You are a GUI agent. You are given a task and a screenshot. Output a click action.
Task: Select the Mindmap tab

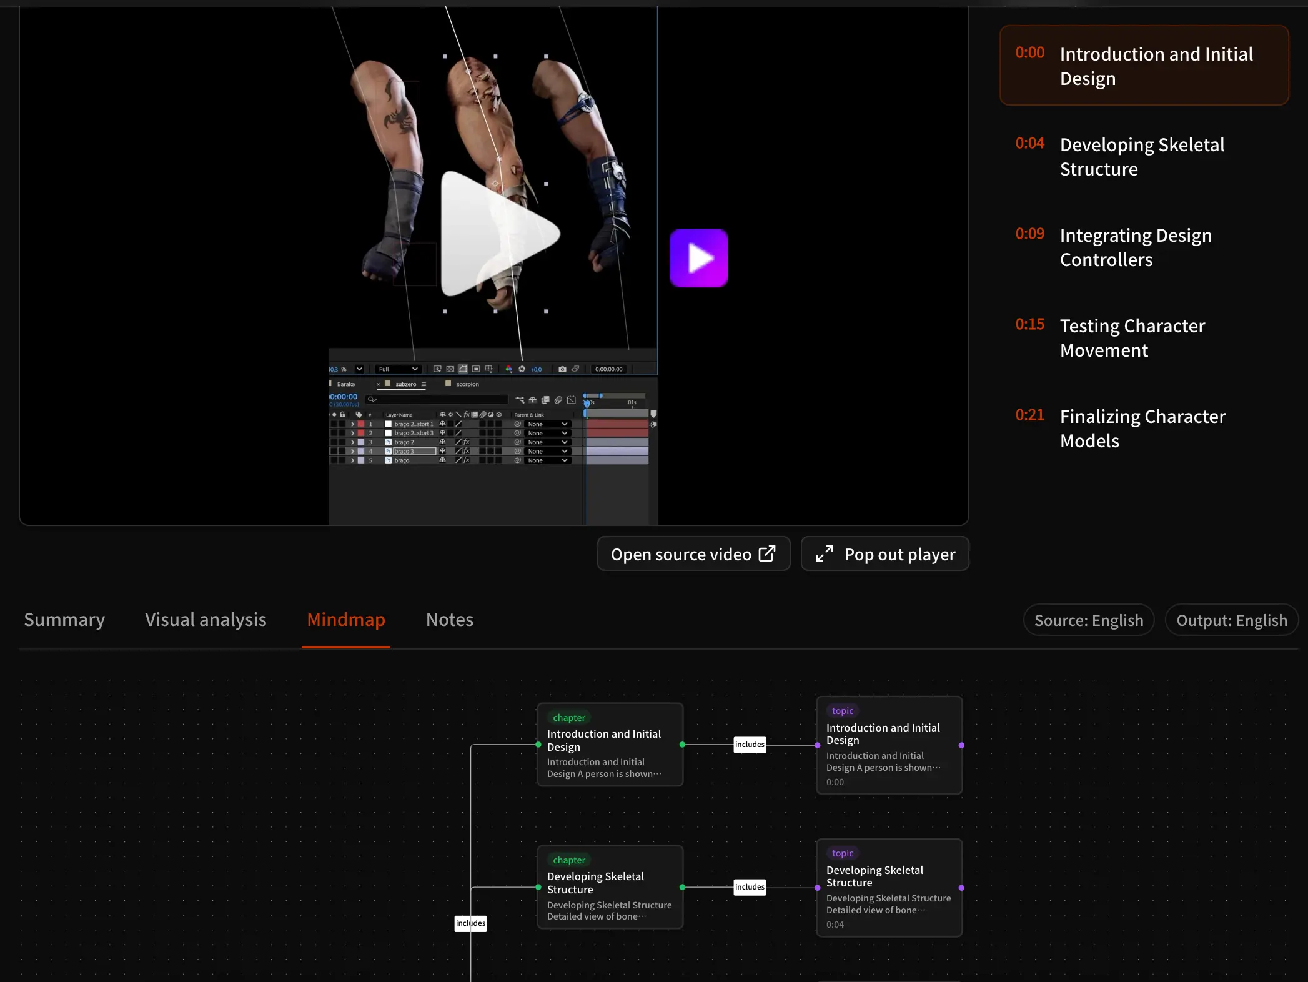(346, 620)
